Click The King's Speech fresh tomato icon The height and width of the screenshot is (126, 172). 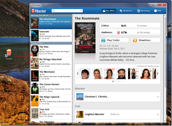point(40,99)
